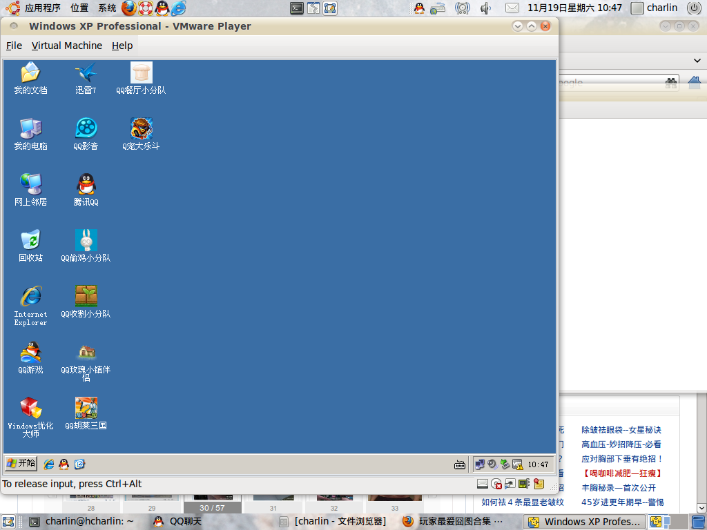The image size is (707, 530).
Task: Select the Q宠大乐斗 game icon
Action: coord(141,134)
